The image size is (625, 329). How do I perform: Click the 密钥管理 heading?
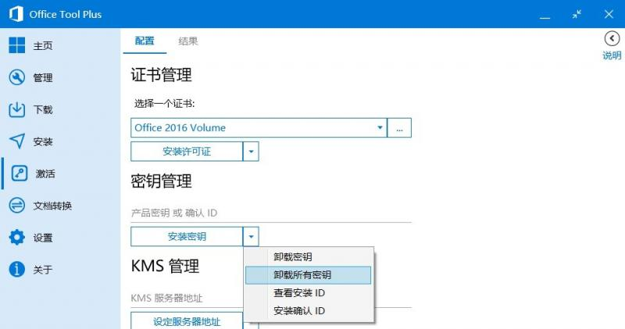click(x=162, y=182)
